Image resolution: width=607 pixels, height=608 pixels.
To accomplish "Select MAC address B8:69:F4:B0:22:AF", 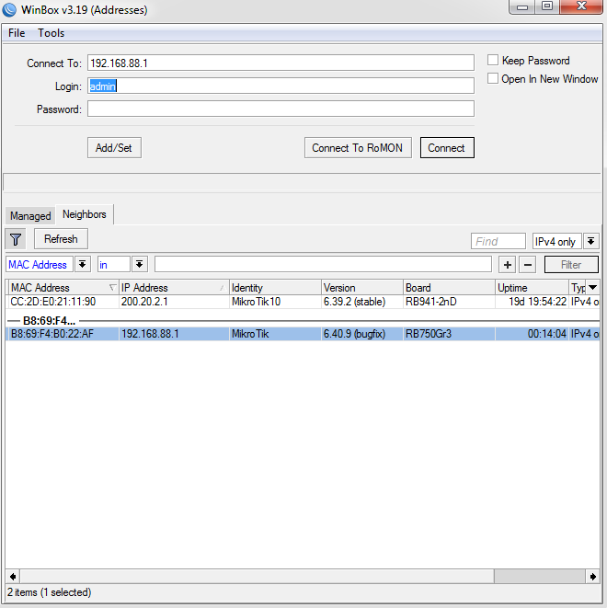I will coord(52,334).
